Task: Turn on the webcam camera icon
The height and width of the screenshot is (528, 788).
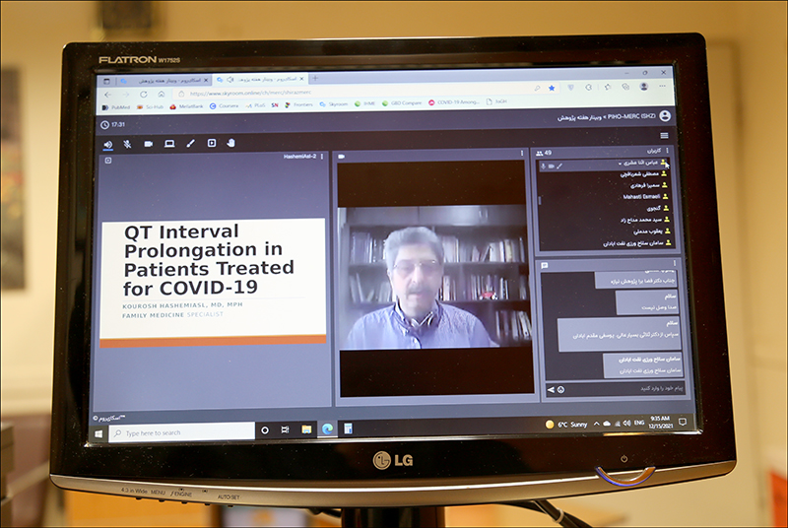Action: point(149,144)
